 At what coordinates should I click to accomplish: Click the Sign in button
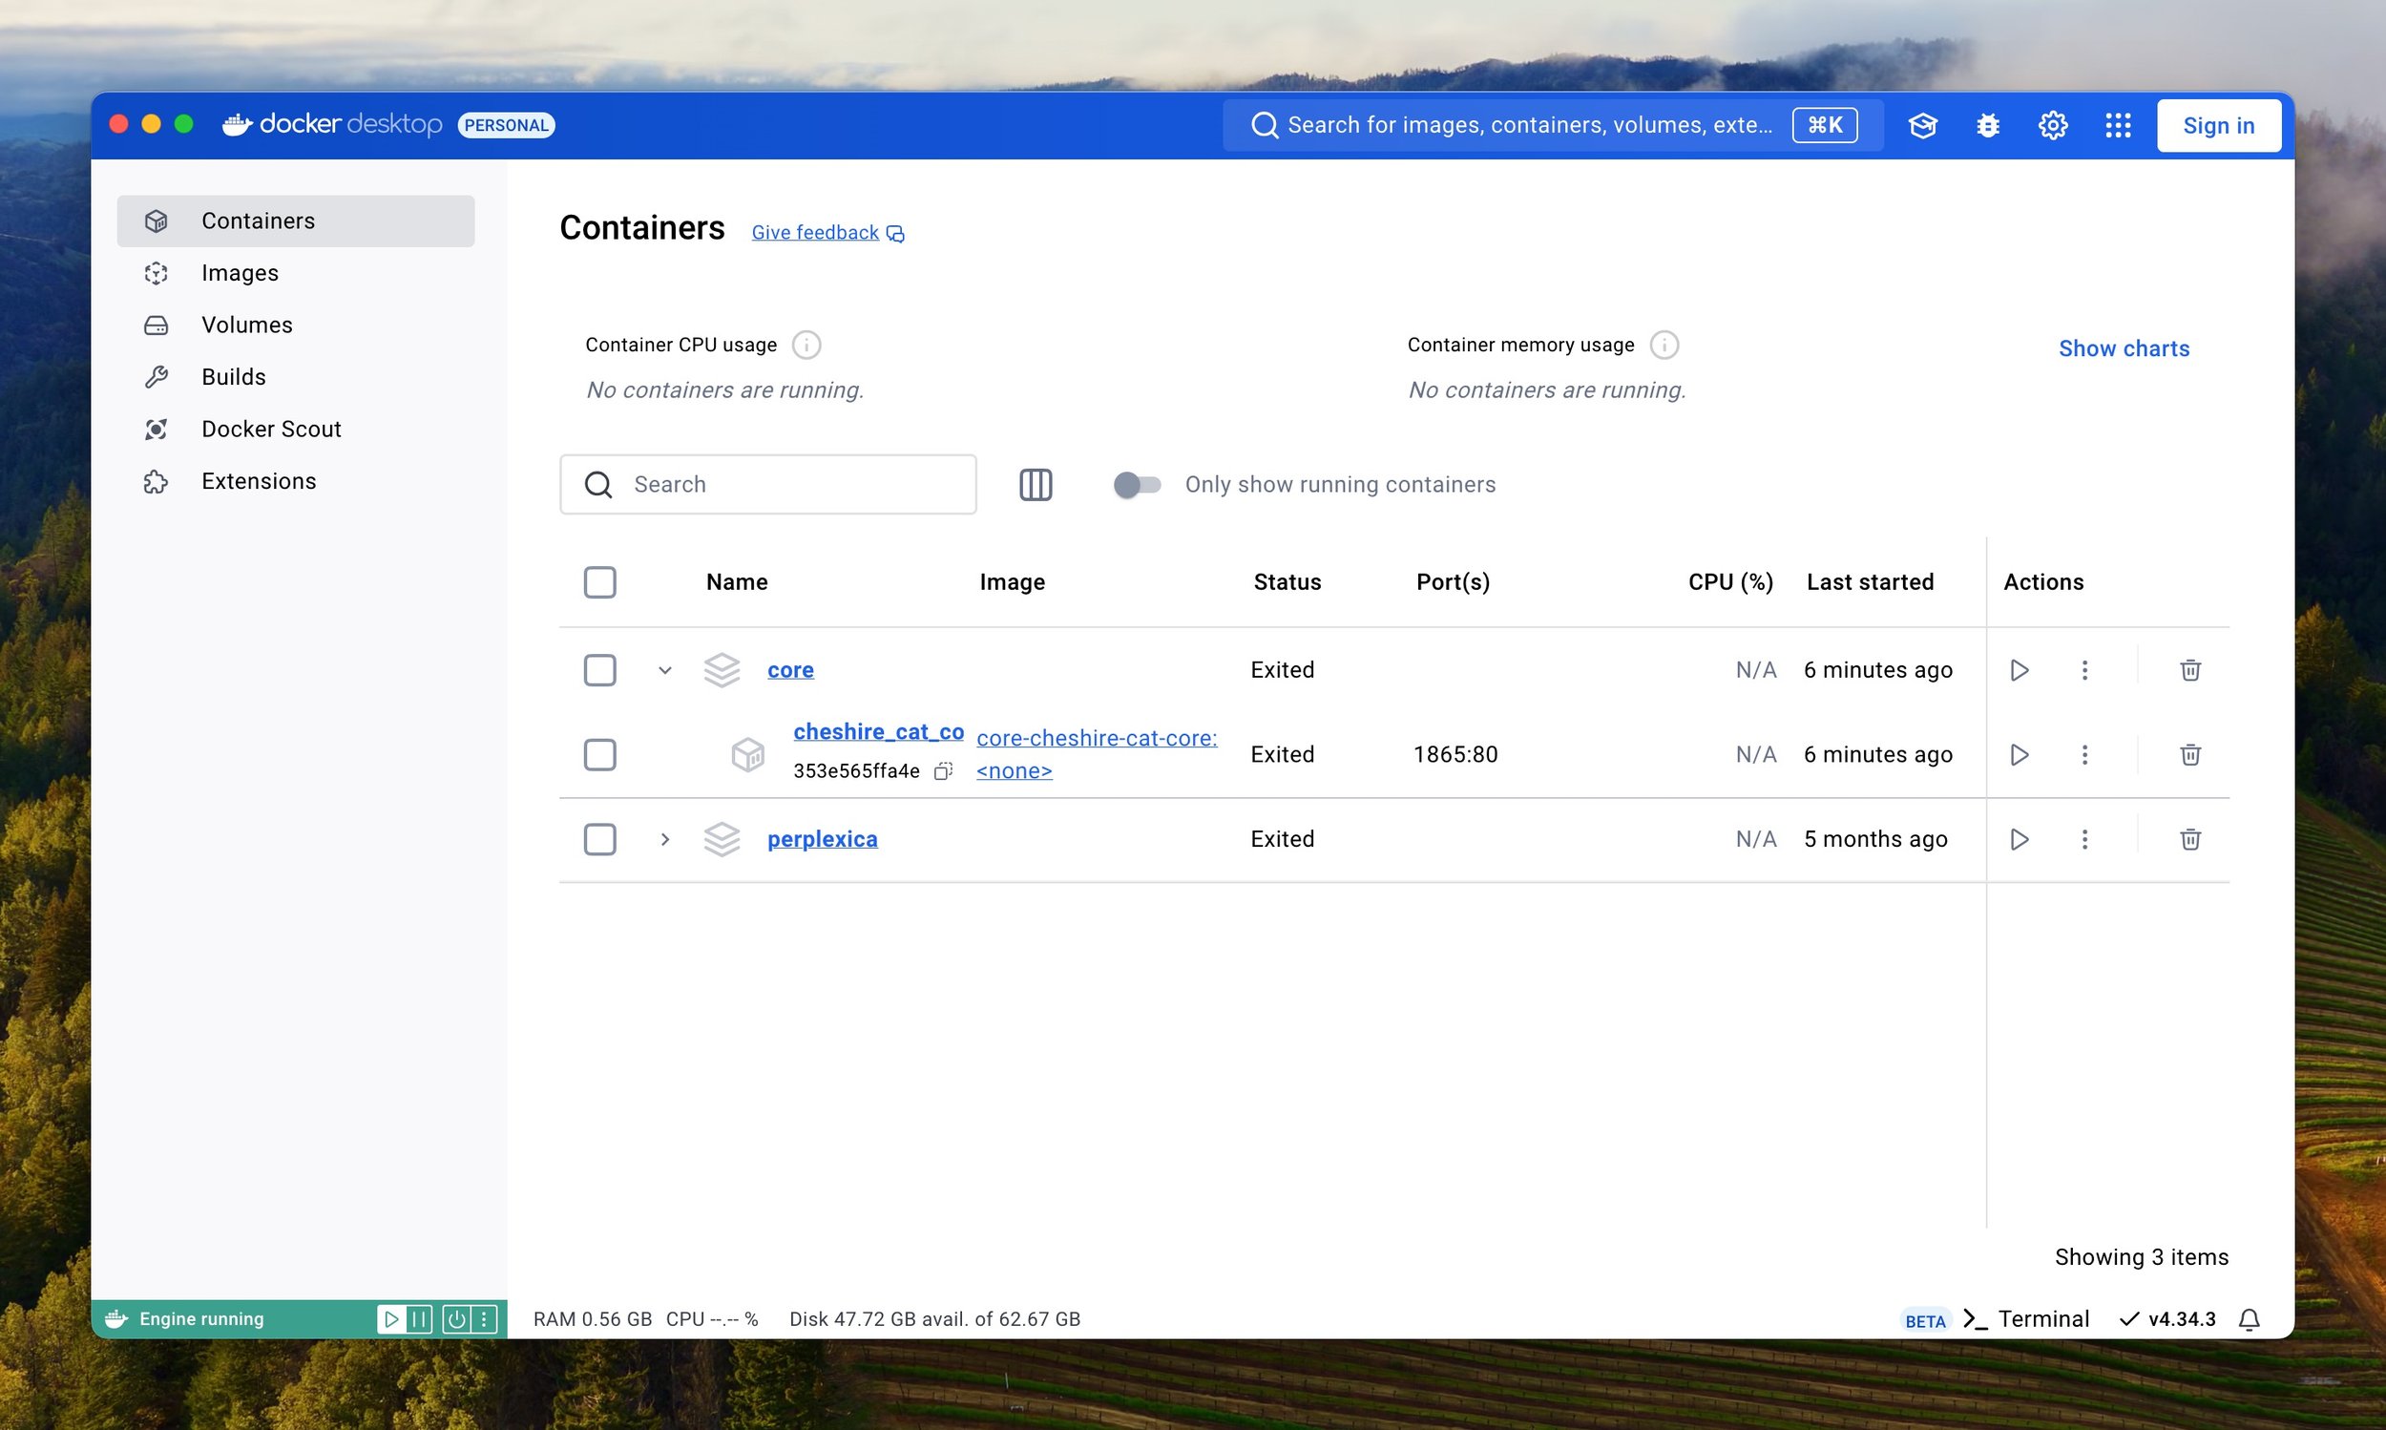coord(2218,125)
